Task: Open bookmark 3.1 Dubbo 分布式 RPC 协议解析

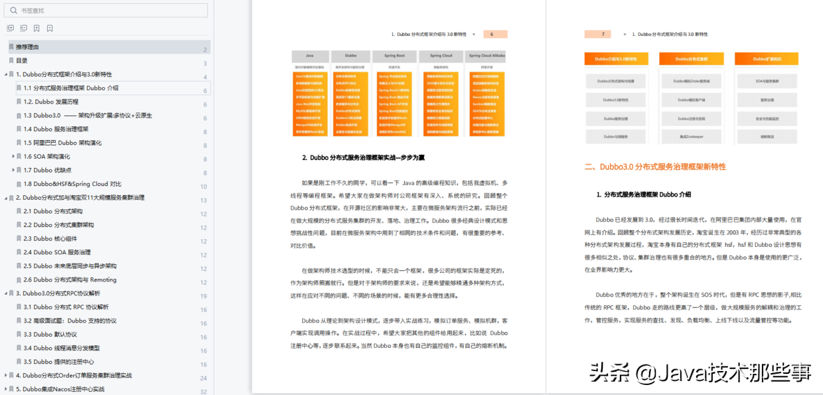Action: click(x=66, y=307)
